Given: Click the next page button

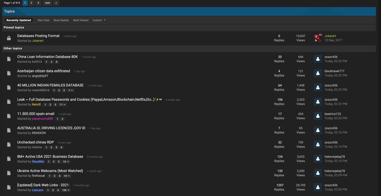Looking at the screenshot, I should coord(47,3).
